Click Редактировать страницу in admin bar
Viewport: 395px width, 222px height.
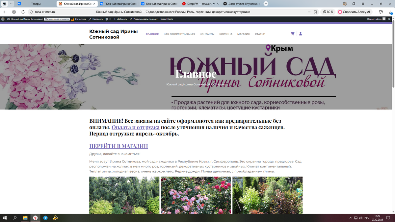click(144, 19)
